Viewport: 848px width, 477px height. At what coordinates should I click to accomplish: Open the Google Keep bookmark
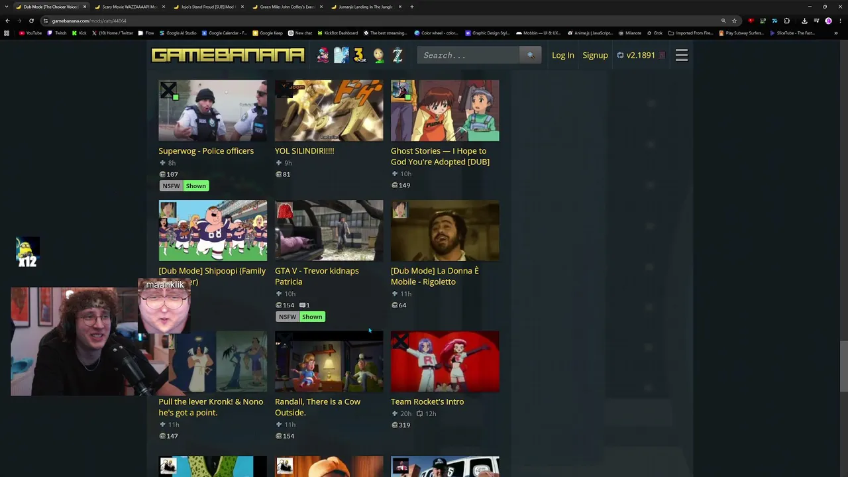tap(268, 33)
